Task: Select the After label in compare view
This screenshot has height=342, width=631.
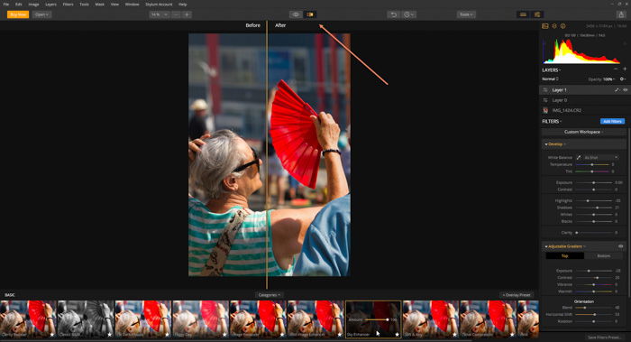Action: coord(280,25)
